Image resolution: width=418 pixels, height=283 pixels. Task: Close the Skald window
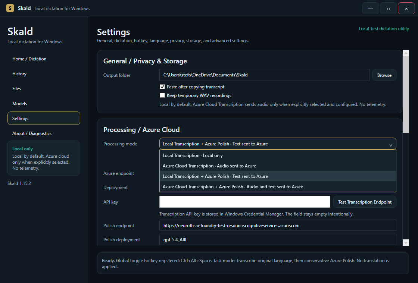click(406, 8)
